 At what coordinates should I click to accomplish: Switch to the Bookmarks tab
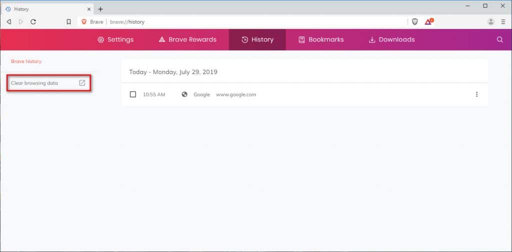point(321,39)
